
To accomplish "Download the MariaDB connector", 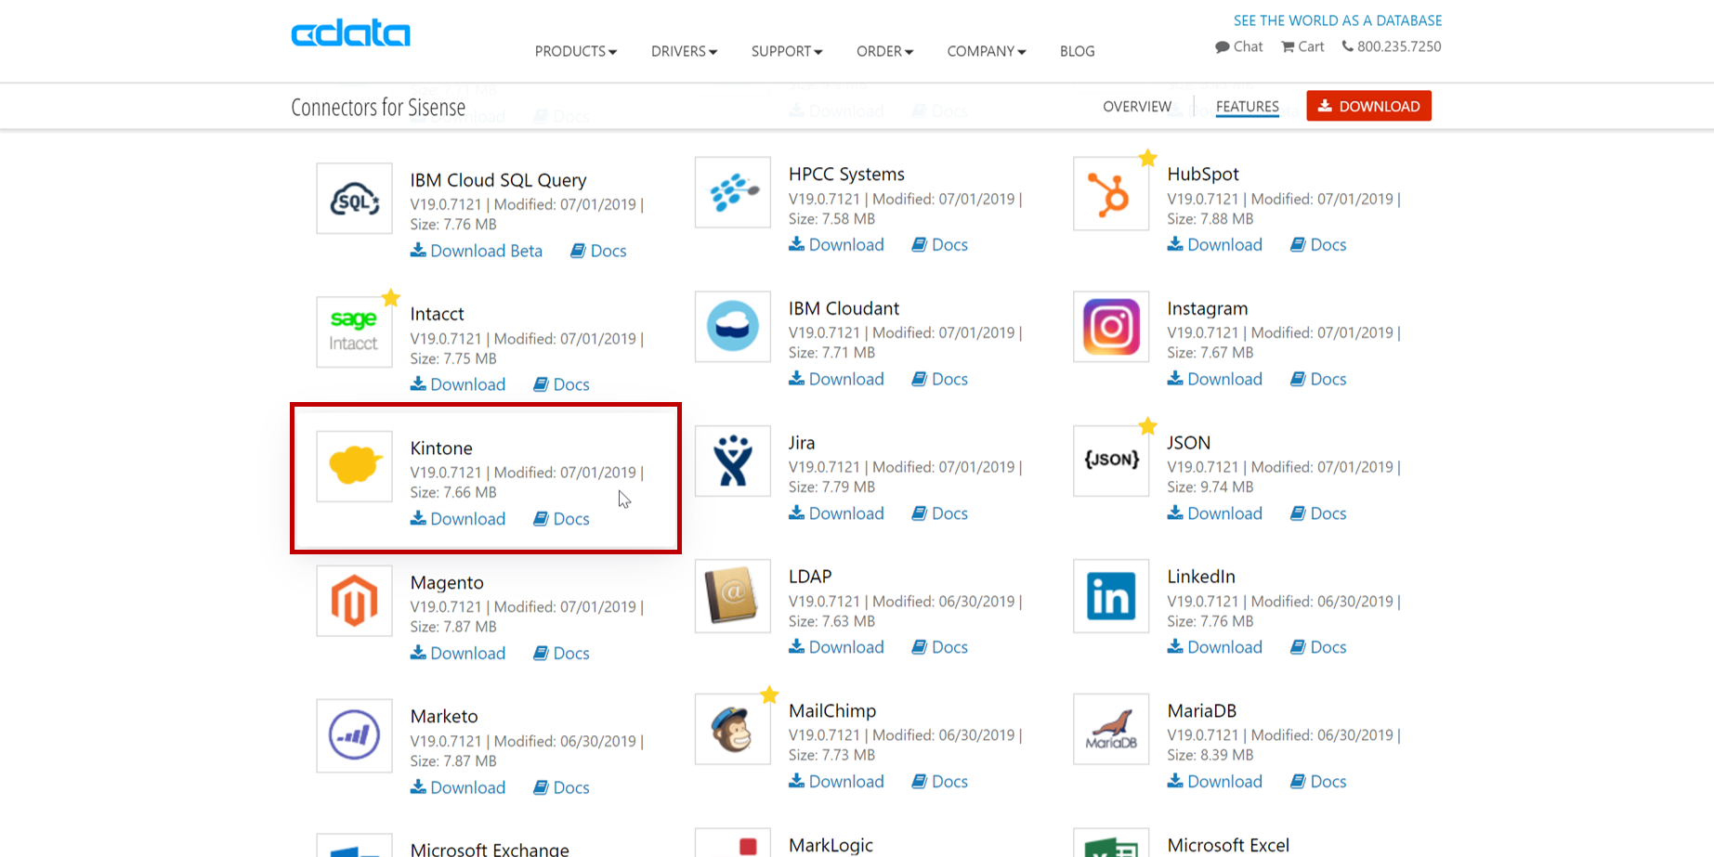I will (1215, 782).
